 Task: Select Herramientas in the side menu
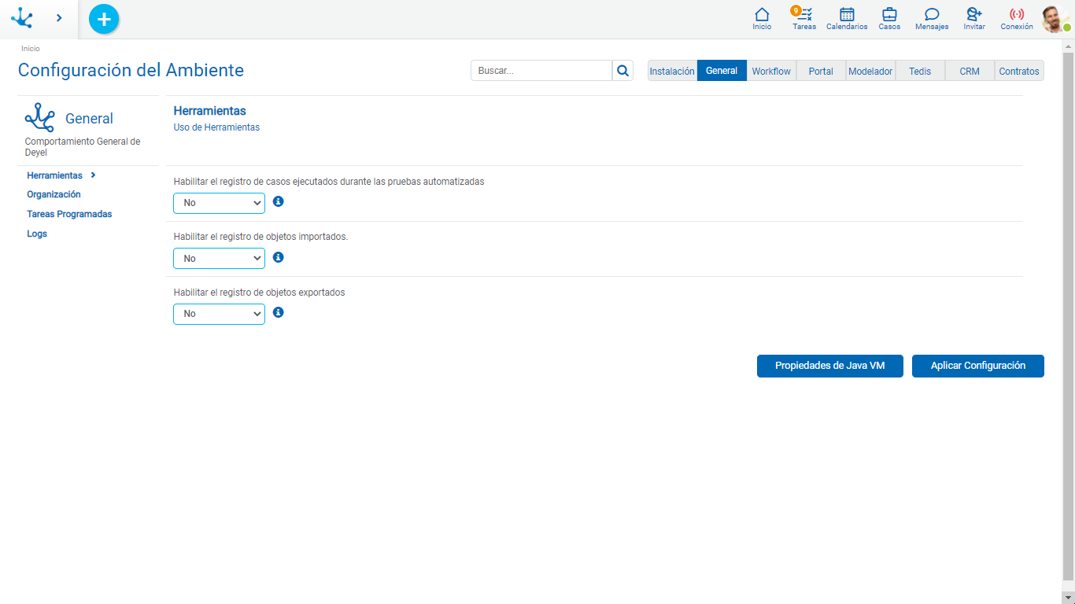click(x=54, y=175)
